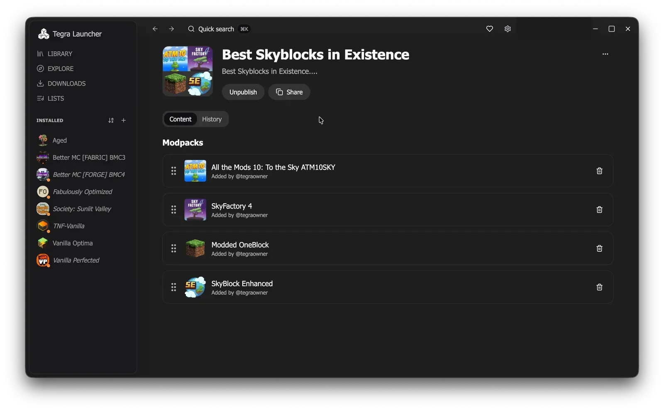Viewport: 664px width, 411px height.
Task: Select TNF-Vanilla instance
Action: (61, 226)
